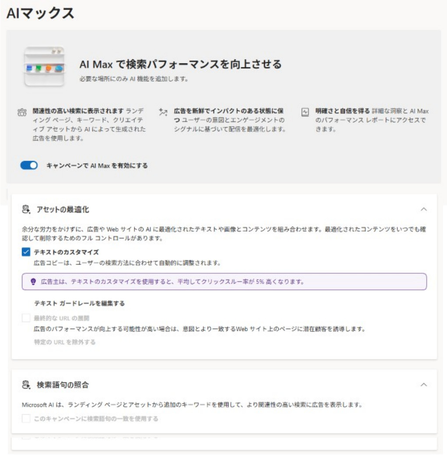Click the アセットの最適化 section icon
Screen dimensions: 447x458
pos(26,209)
